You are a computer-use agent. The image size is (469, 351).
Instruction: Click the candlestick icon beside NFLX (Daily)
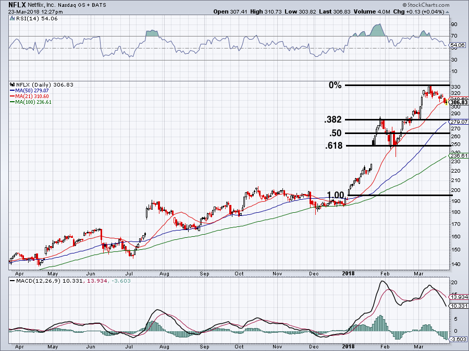(13, 84)
